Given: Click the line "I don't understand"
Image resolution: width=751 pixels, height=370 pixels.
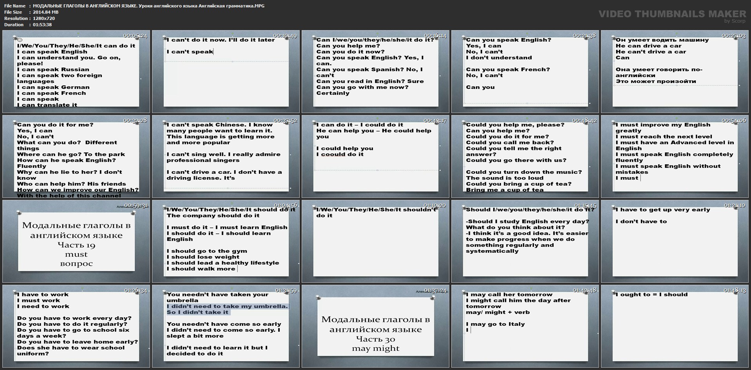Looking at the screenshot, I should (499, 57).
